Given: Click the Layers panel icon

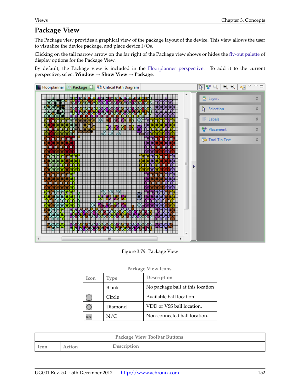Looking at the screenshot, I should click(204, 99).
